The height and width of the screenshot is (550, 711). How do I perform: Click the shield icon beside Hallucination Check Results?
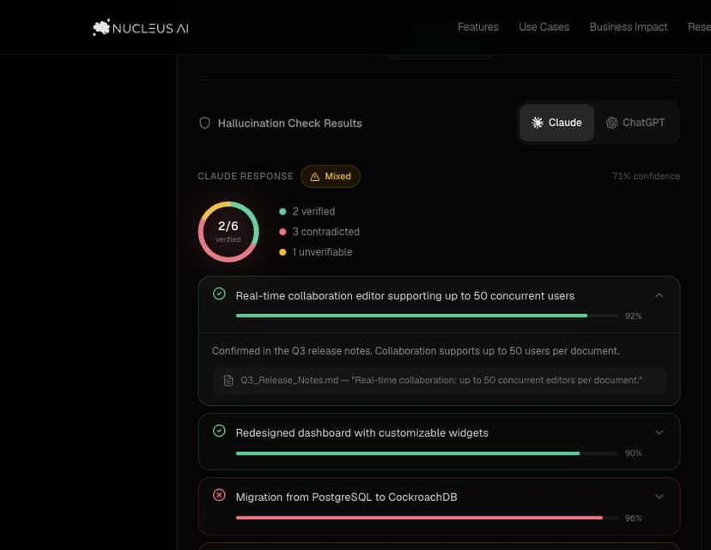coord(205,123)
